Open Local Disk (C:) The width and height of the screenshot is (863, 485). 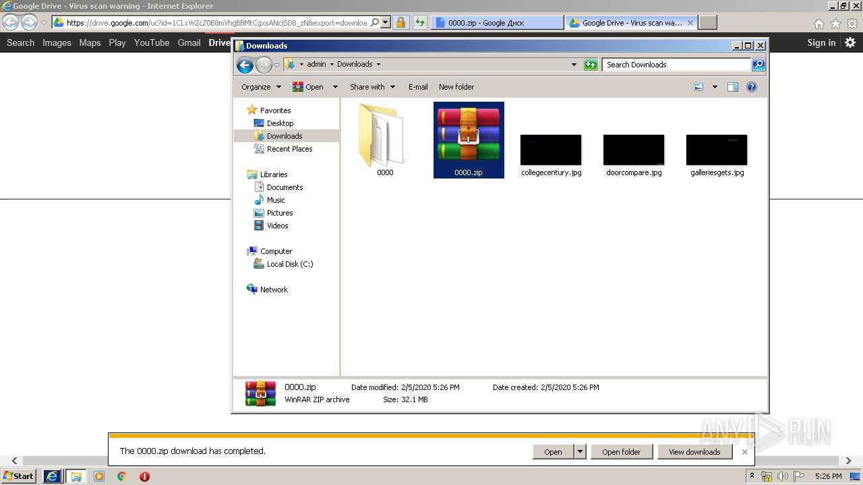pos(289,264)
